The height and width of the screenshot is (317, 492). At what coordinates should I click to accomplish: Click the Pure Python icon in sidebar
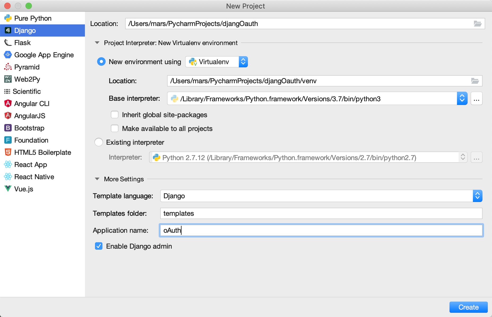[8, 18]
